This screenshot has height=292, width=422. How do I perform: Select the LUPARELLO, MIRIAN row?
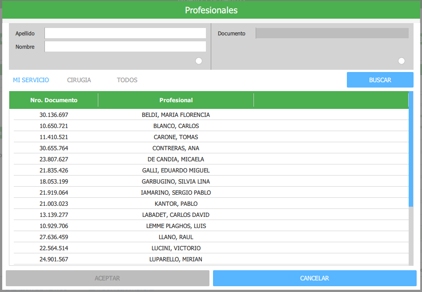[176, 259]
